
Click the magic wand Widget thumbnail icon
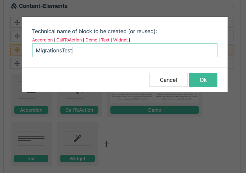pyautogui.click(x=78, y=138)
